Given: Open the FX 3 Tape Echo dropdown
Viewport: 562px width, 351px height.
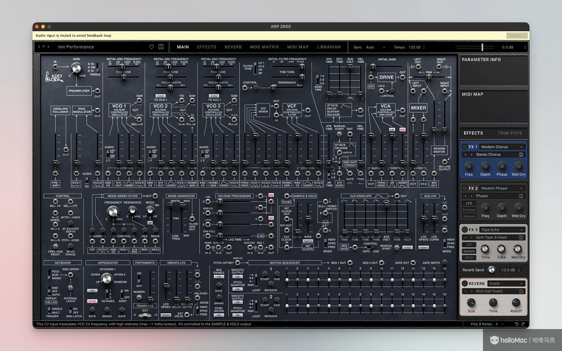Looking at the screenshot, I should [x=502, y=229].
